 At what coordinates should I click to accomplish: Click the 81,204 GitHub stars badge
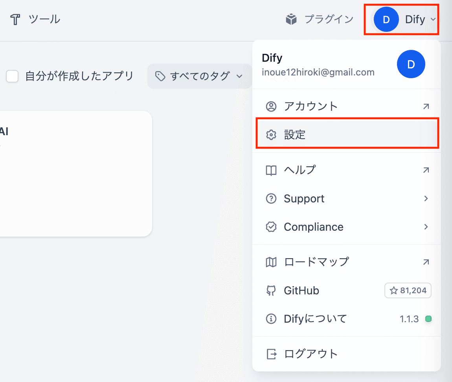408,290
